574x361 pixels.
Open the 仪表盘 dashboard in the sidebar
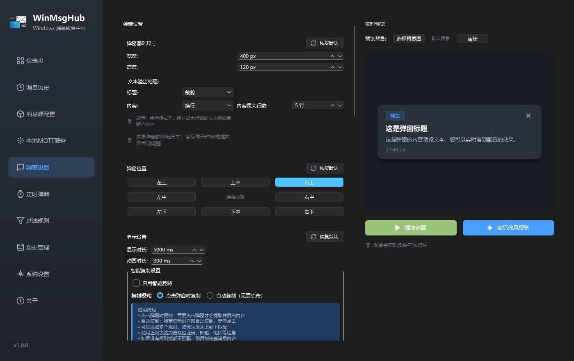(x=51, y=60)
